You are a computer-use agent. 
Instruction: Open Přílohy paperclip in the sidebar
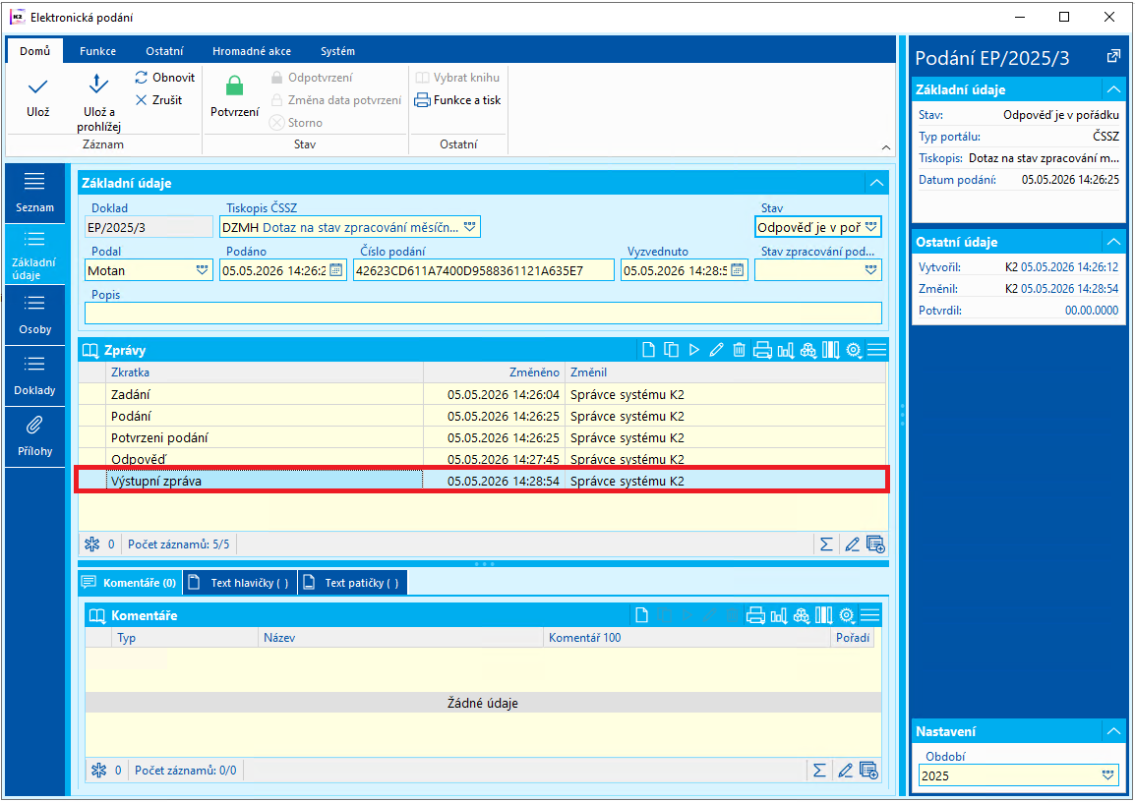click(x=34, y=436)
